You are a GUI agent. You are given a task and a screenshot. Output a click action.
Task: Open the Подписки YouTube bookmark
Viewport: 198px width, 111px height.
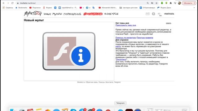pos(35,8)
